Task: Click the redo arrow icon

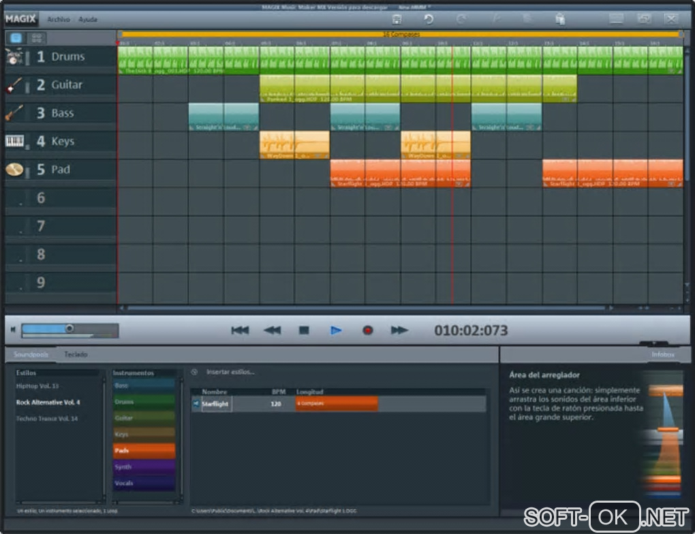Action: click(x=461, y=19)
